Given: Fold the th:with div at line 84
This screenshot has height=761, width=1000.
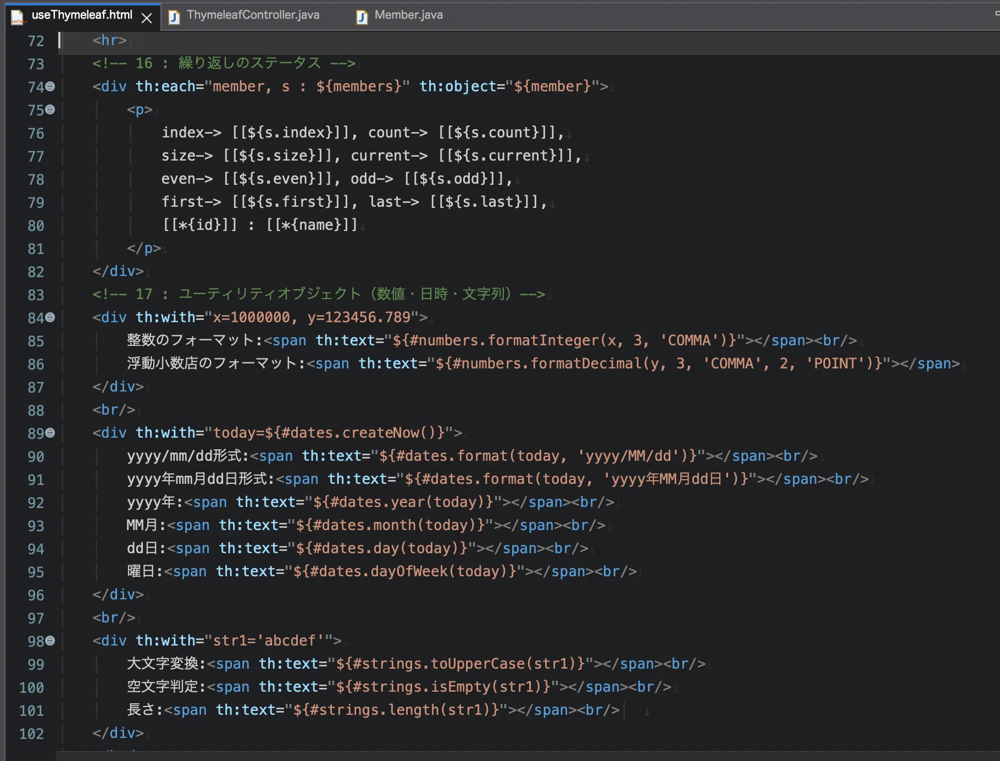Looking at the screenshot, I should [x=50, y=317].
